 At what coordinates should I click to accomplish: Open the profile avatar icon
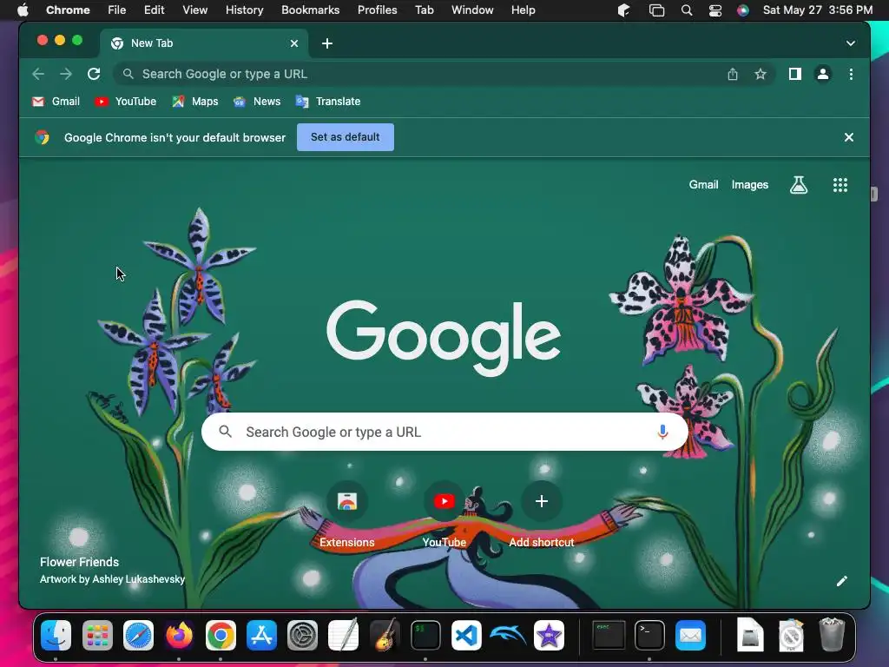click(823, 74)
